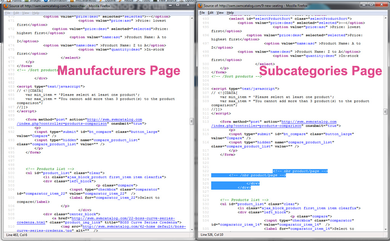This screenshot has width=390, height=241.
Task: Click the '/Sort products' comment on line 503
Action: pos(237,77)
